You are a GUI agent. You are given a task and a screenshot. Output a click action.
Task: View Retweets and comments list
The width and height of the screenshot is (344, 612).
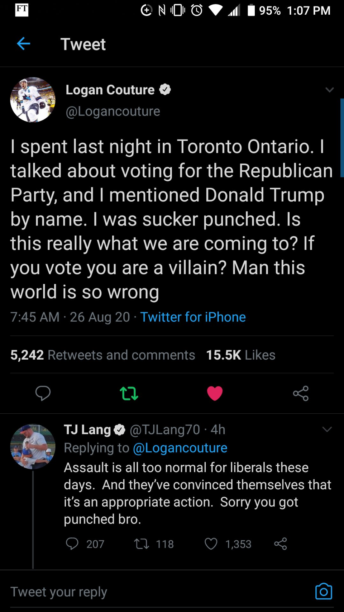(x=102, y=355)
